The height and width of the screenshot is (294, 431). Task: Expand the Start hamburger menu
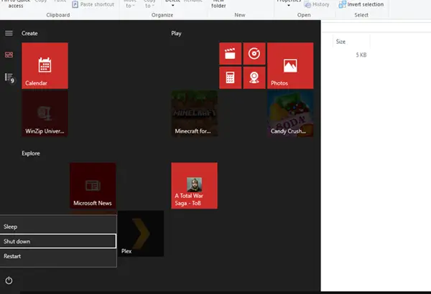click(9, 33)
